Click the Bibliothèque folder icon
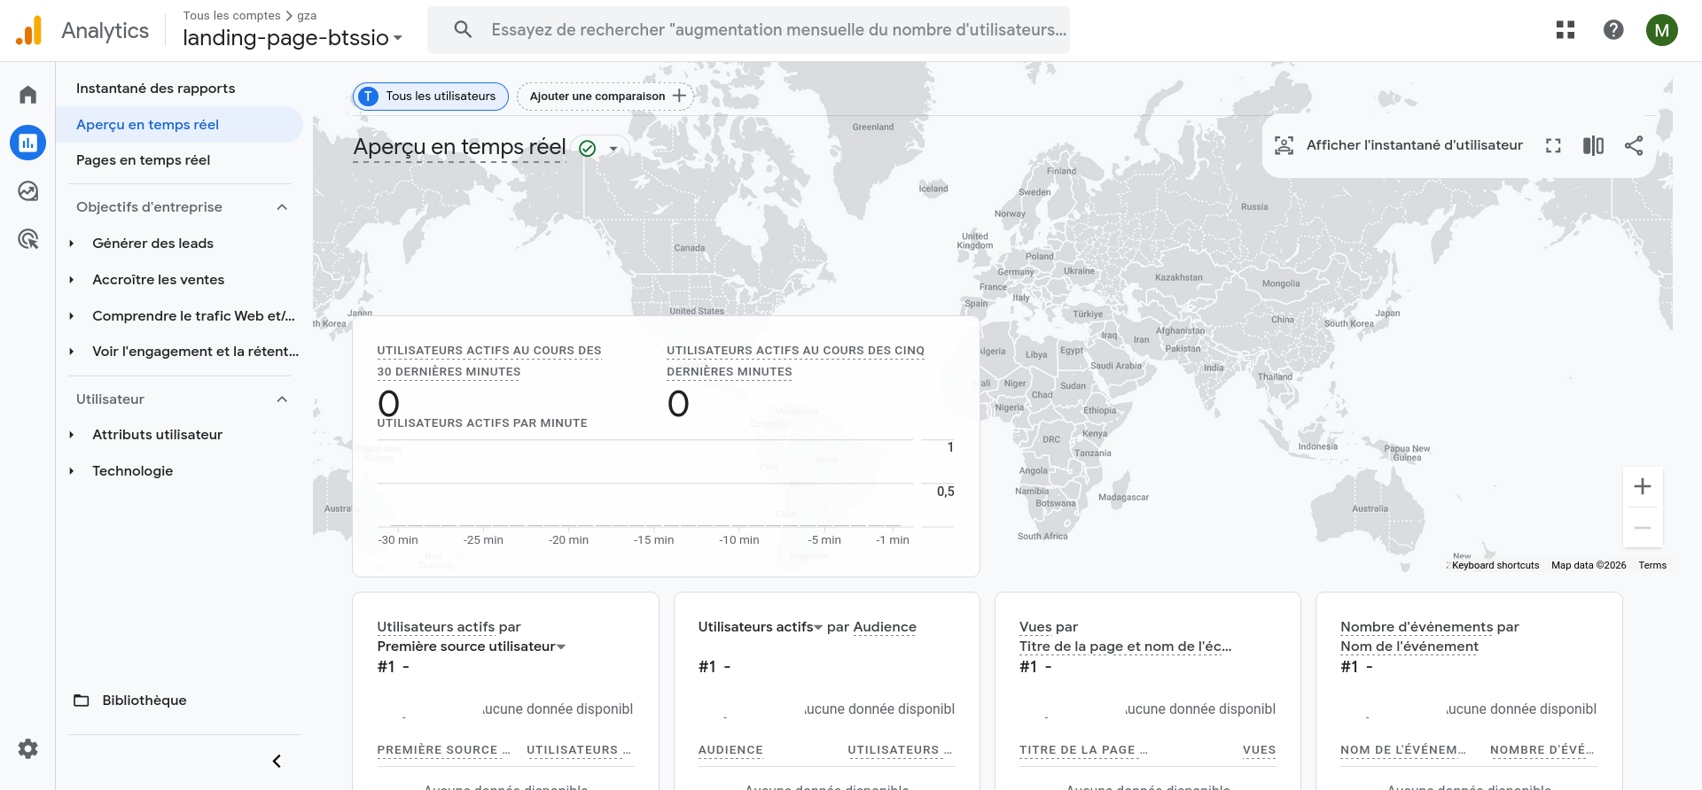This screenshot has width=1702, height=790. [82, 701]
